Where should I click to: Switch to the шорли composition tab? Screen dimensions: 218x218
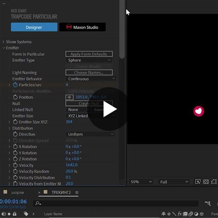(18, 192)
